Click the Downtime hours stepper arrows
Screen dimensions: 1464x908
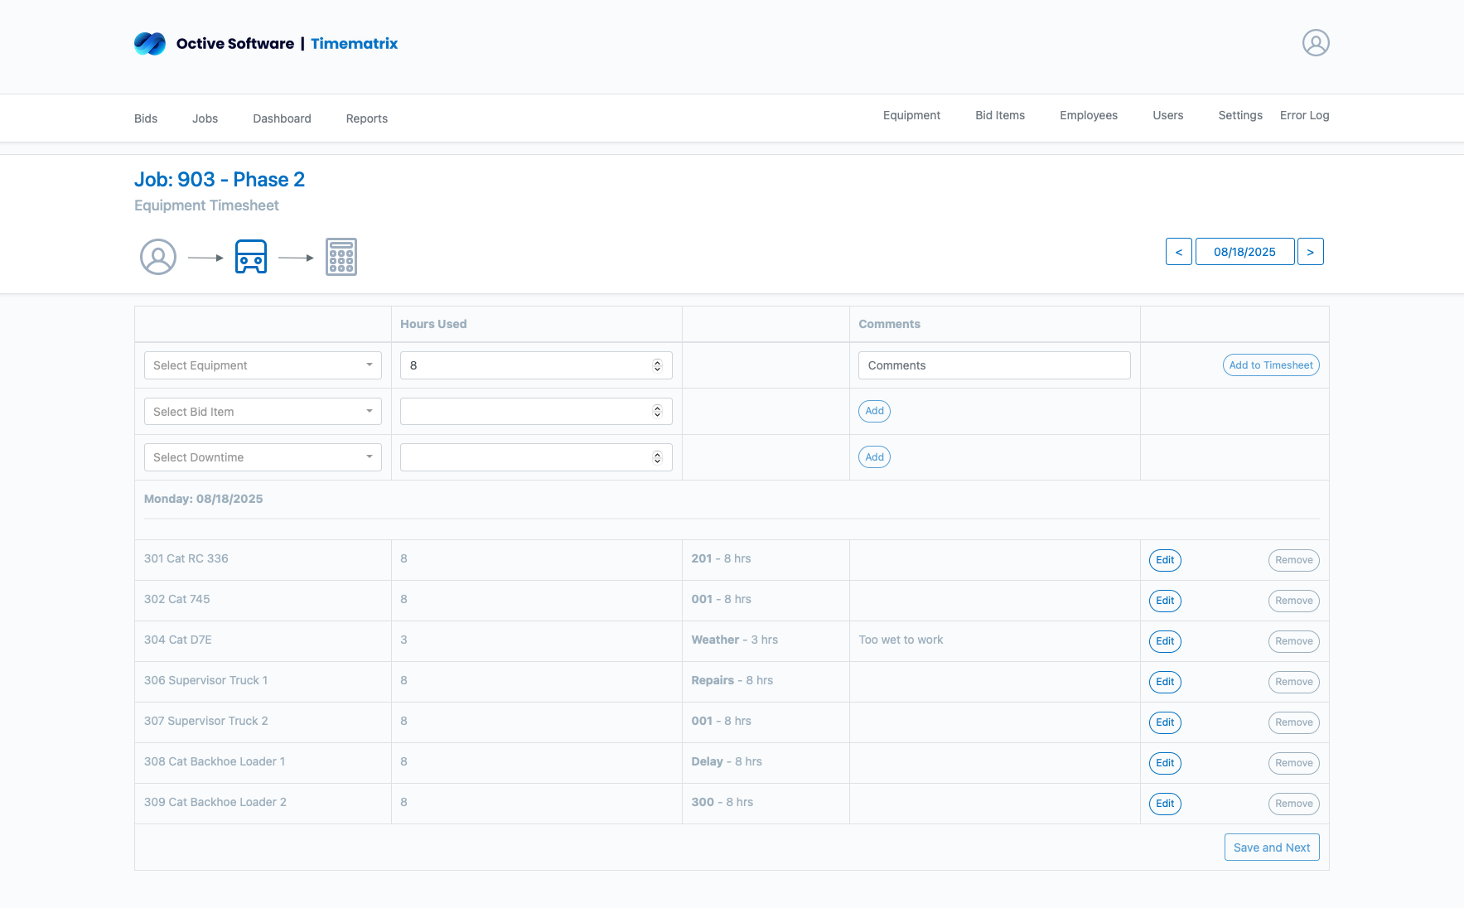point(657,457)
